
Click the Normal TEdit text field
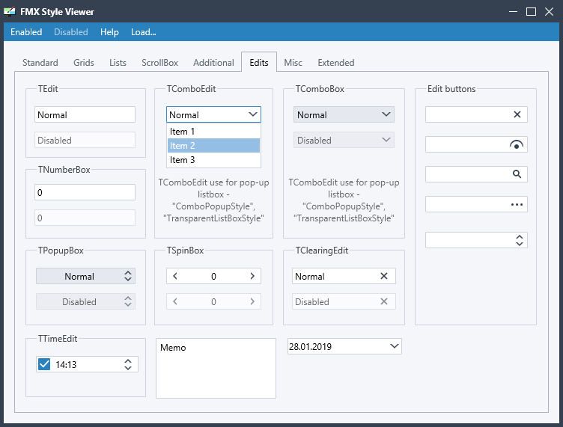tap(85, 114)
